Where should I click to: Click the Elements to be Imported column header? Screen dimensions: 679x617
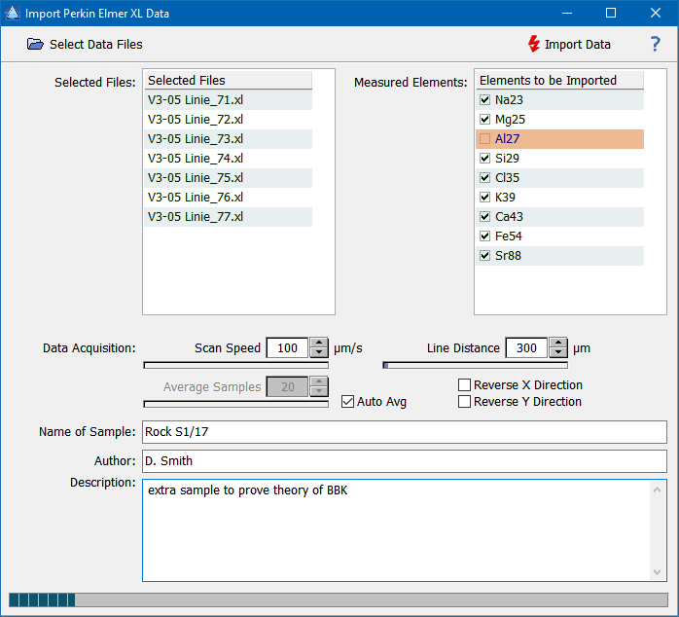click(560, 80)
